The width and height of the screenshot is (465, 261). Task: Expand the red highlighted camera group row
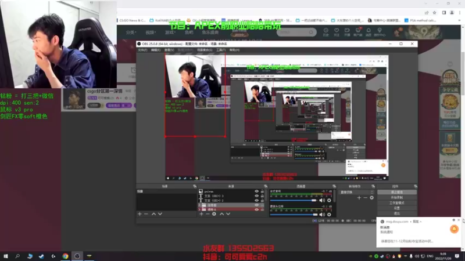pos(199,209)
